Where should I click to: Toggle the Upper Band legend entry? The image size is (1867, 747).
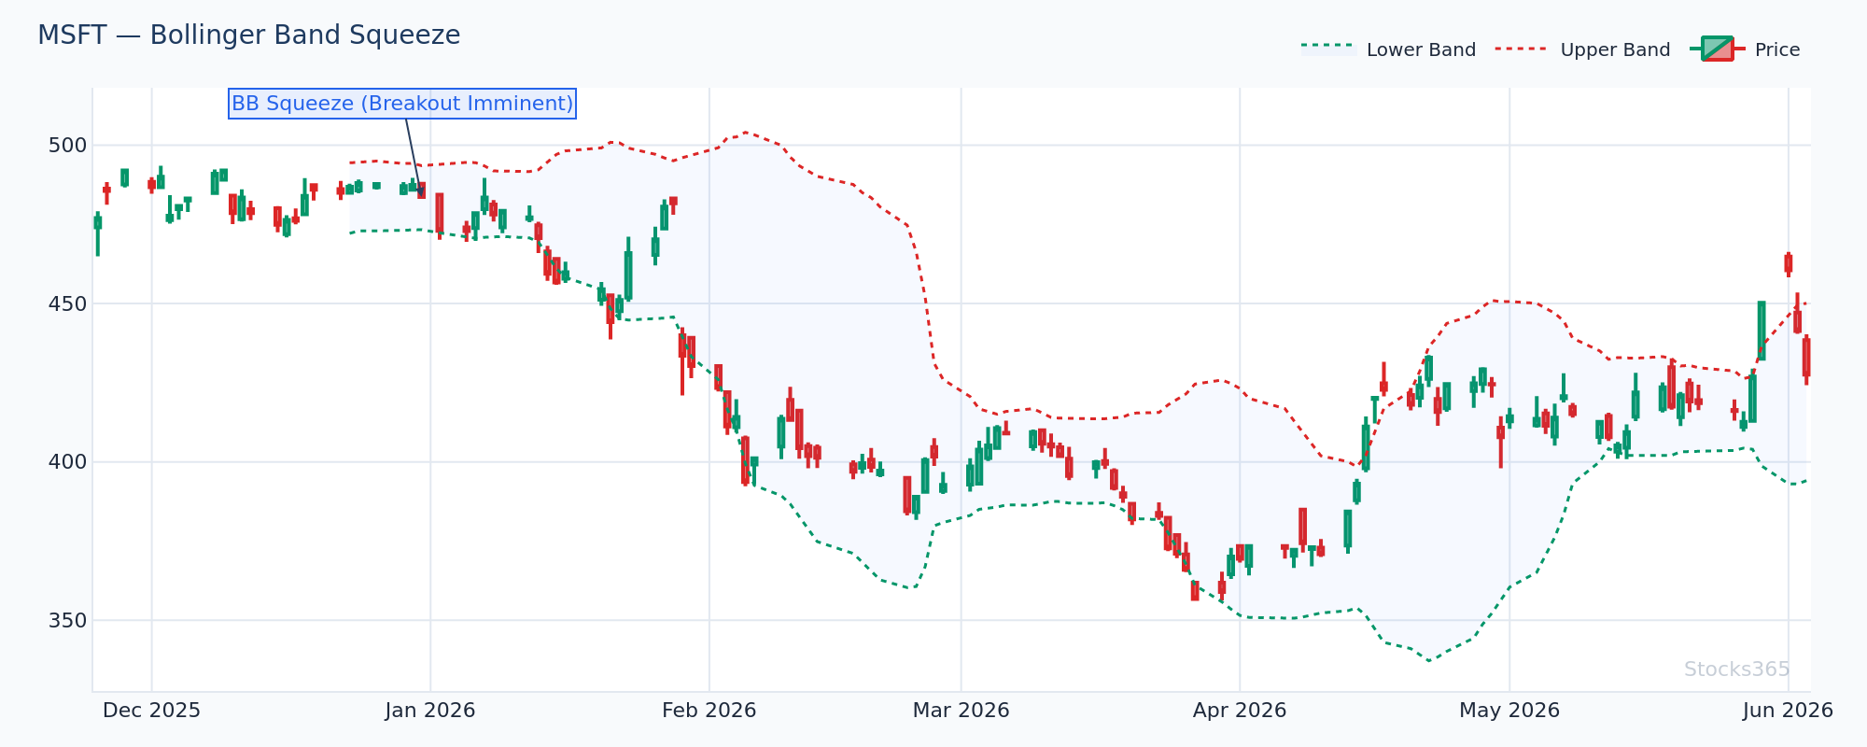click(x=1582, y=49)
